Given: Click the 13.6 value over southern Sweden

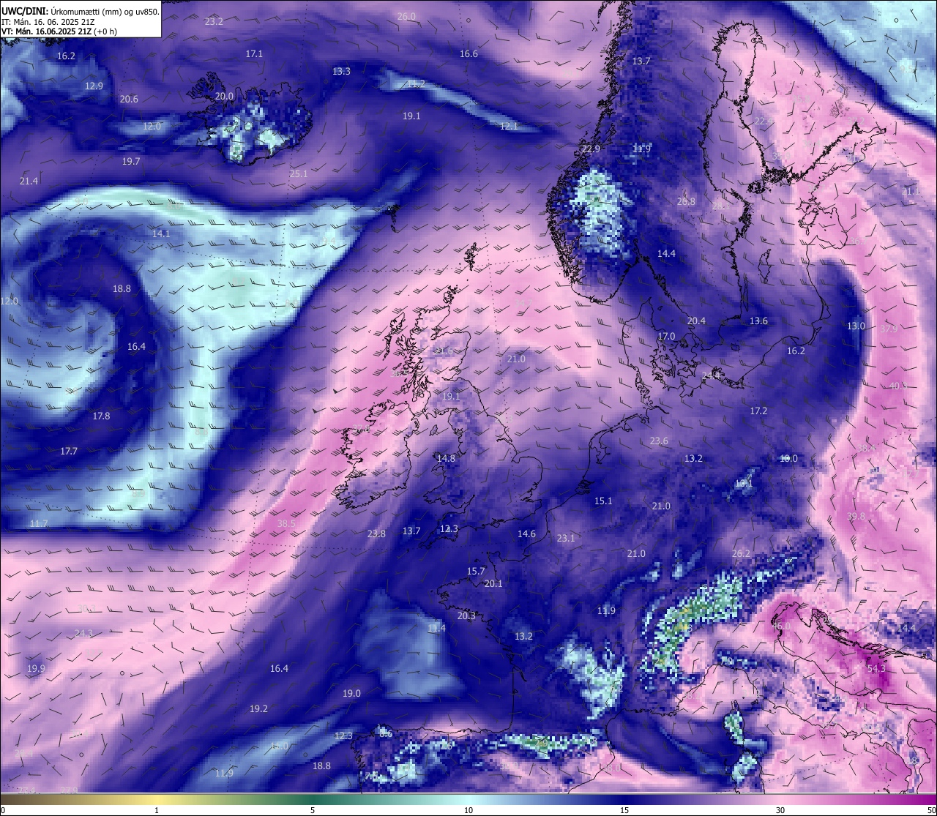Looking at the screenshot, I should point(758,321).
